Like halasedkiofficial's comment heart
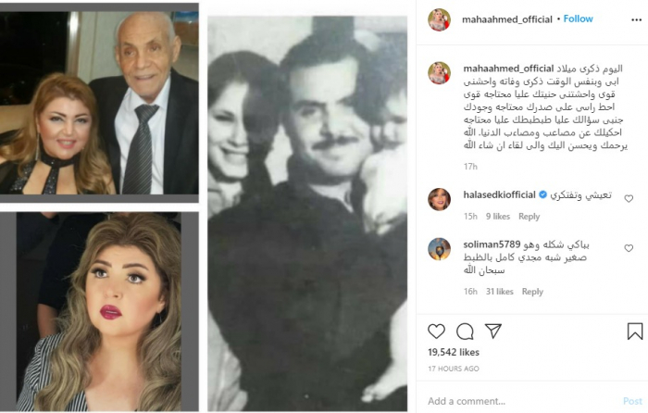Screen dimensions: 648x413 pyautogui.click(x=629, y=199)
